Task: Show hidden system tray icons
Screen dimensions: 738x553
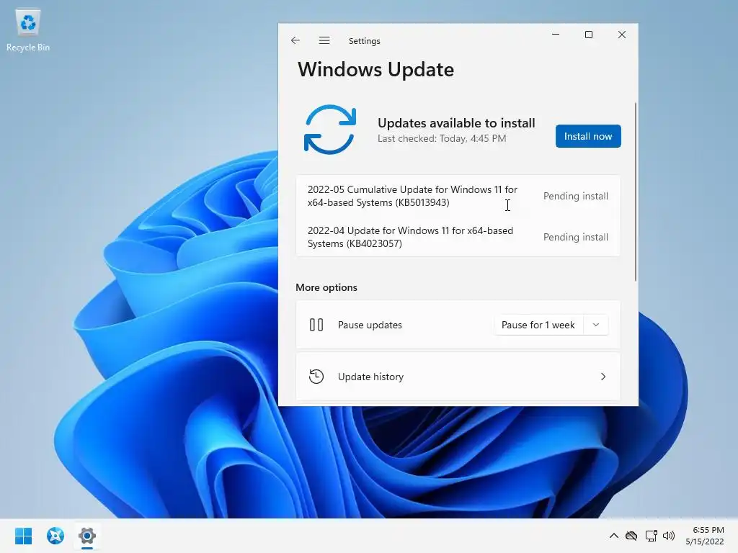Action: pos(614,536)
